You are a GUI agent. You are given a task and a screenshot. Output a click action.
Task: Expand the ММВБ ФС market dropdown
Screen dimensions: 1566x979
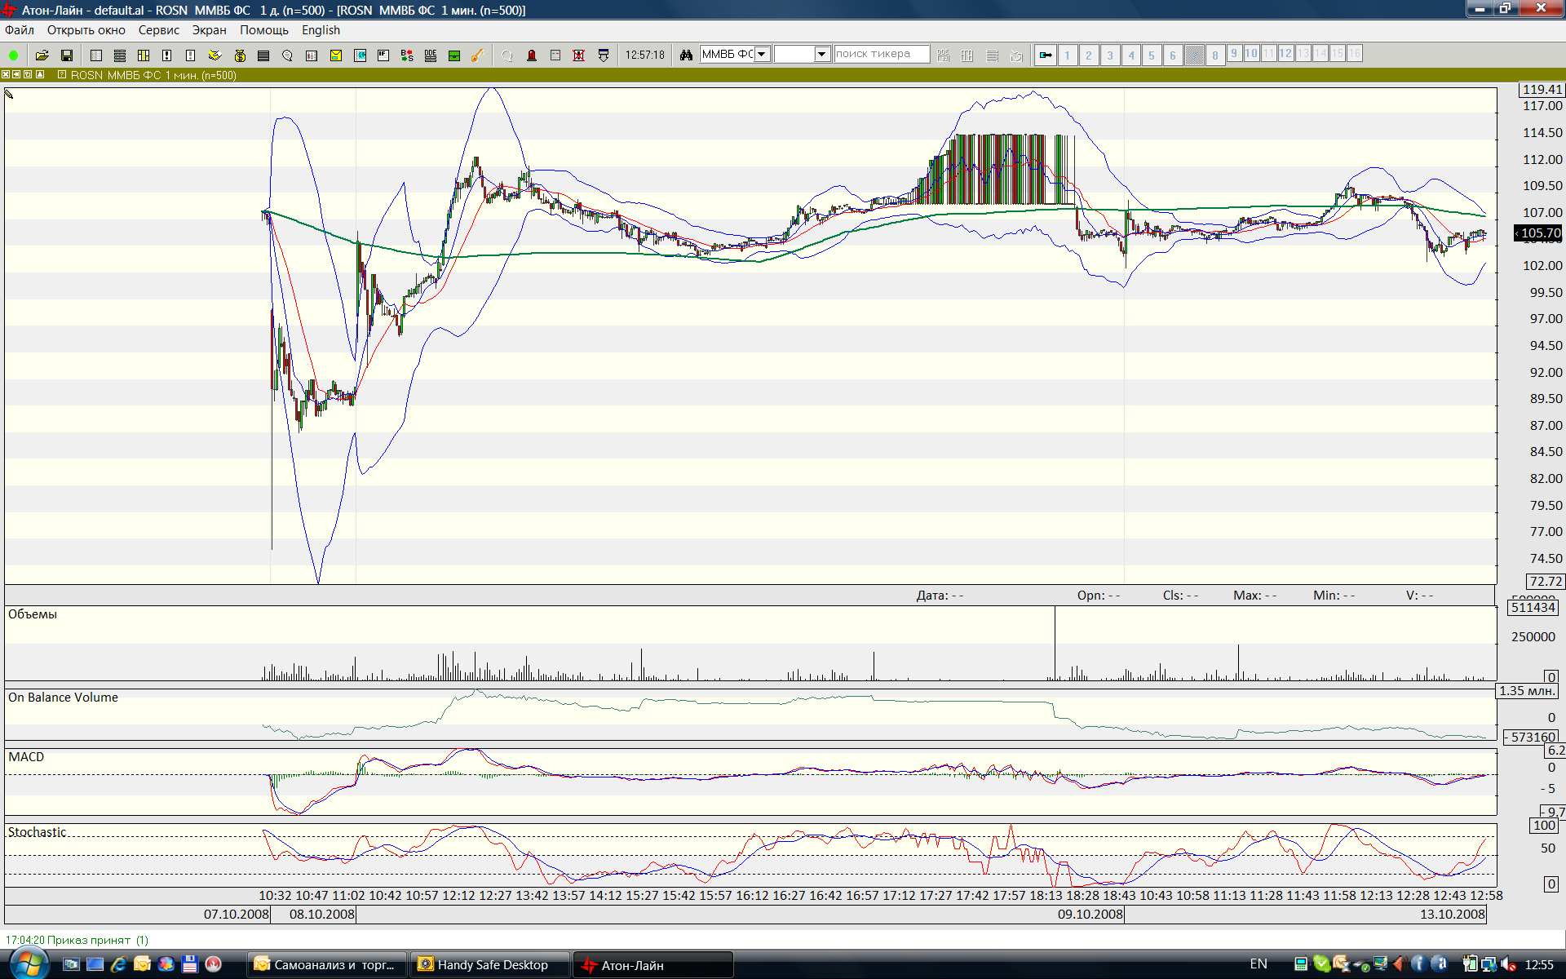click(x=762, y=54)
